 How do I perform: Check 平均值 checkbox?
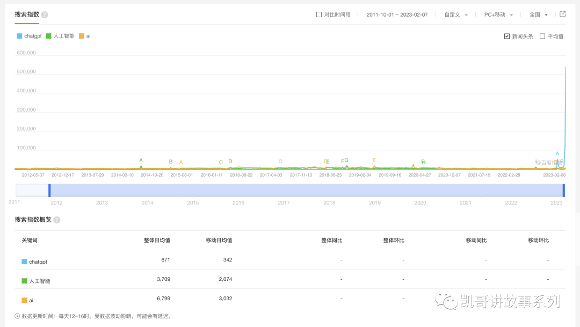(x=542, y=37)
